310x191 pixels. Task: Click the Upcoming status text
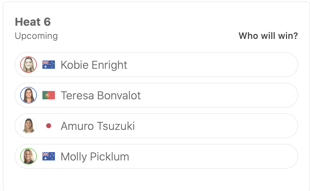[x=36, y=36]
